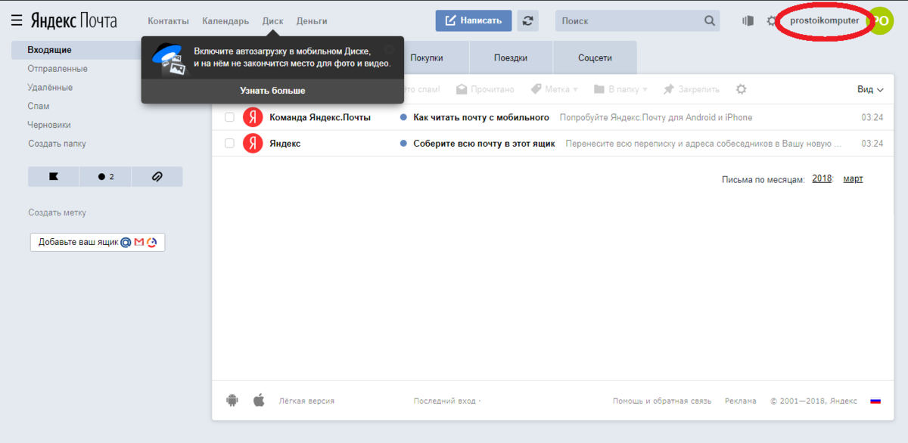Open the Удалённые folder
The height and width of the screenshot is (443, 908).
tap(50, 88)
